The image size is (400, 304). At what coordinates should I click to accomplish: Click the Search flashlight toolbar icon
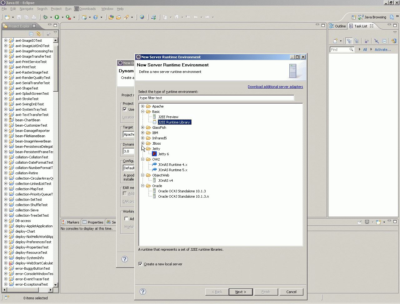pos(126,17)
